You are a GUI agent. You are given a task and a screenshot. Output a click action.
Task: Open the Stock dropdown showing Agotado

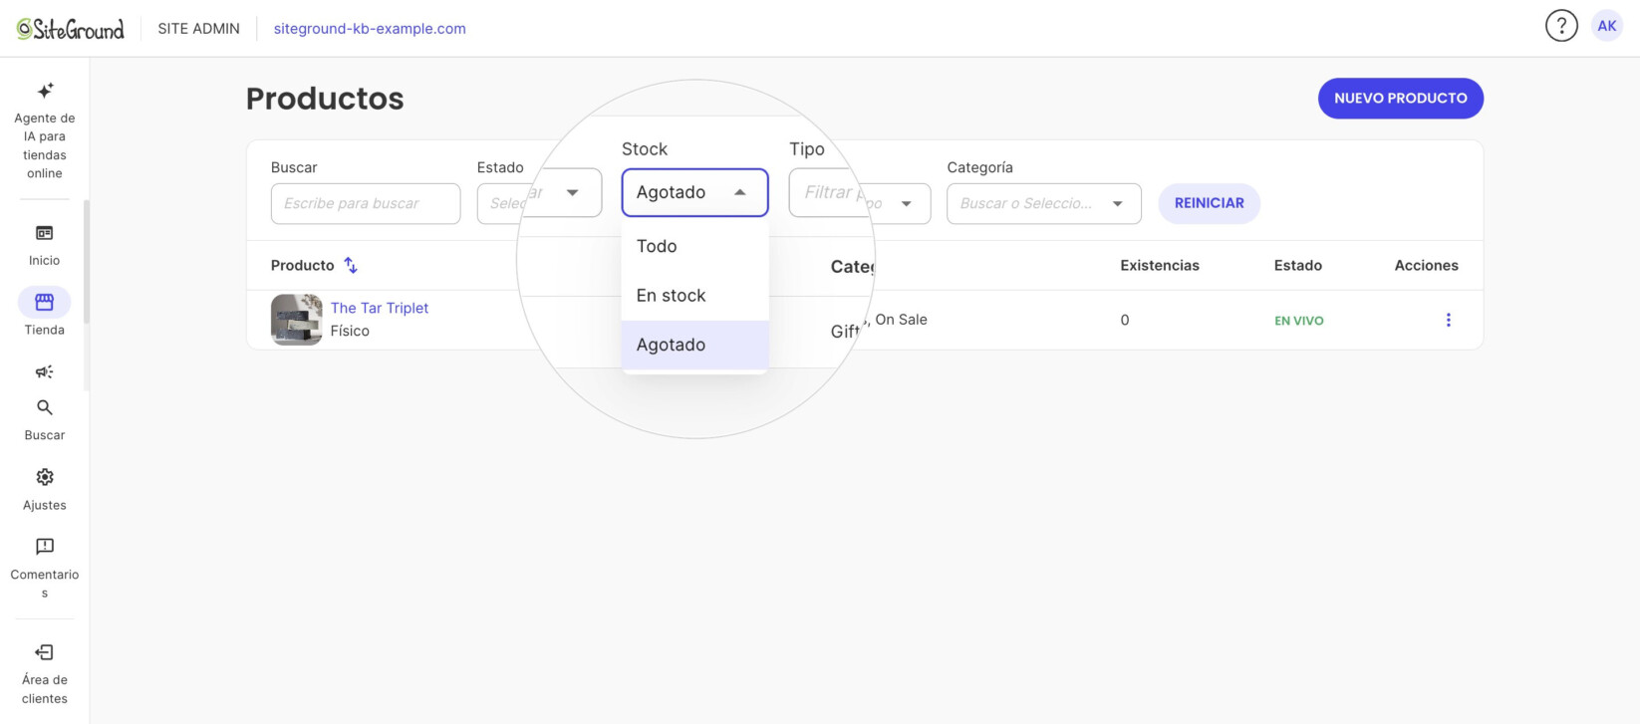pyautogui.click(x=694, y=192)
